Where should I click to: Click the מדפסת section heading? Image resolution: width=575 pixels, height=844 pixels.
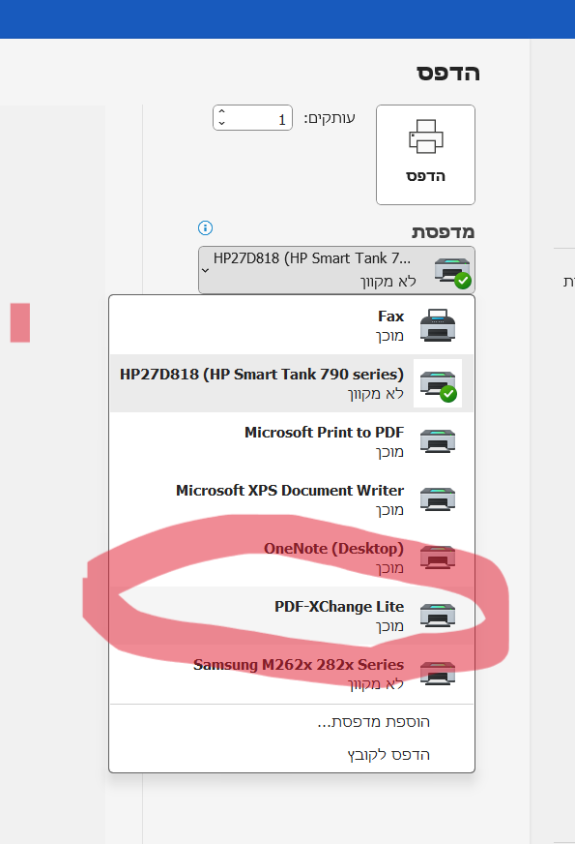pyautogui.click(x=443, y=232)
